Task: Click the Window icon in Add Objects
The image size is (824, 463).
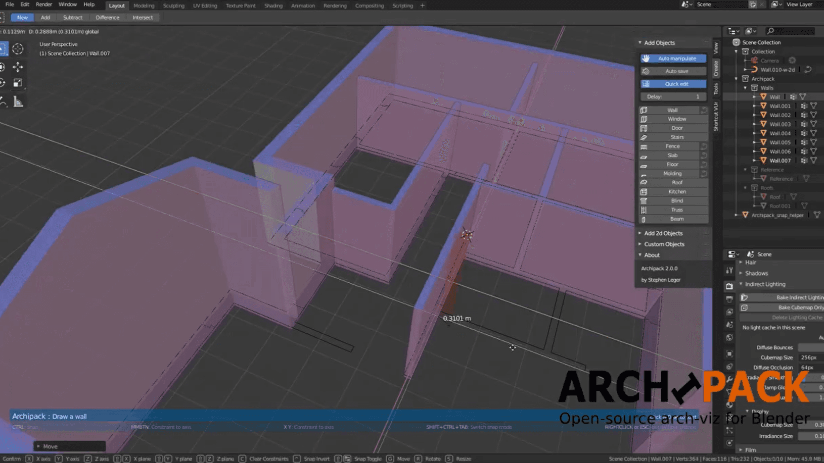Action: [x=644, y=119]
